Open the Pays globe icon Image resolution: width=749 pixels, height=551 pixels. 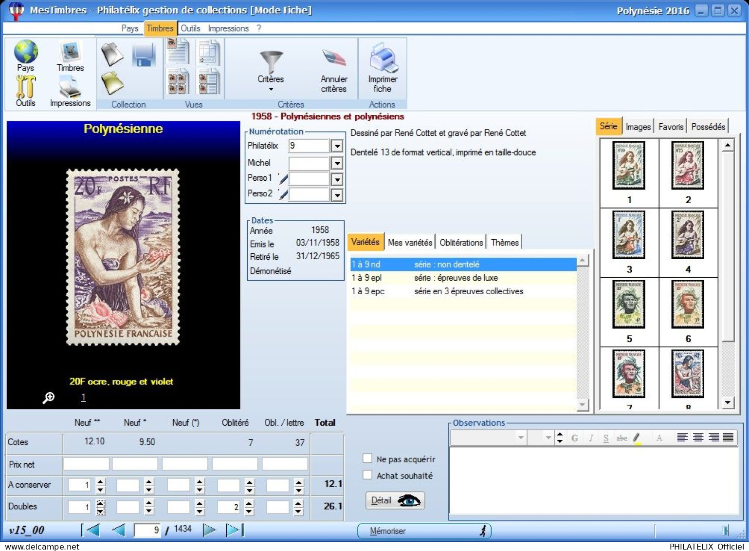[x=26, y=52]
